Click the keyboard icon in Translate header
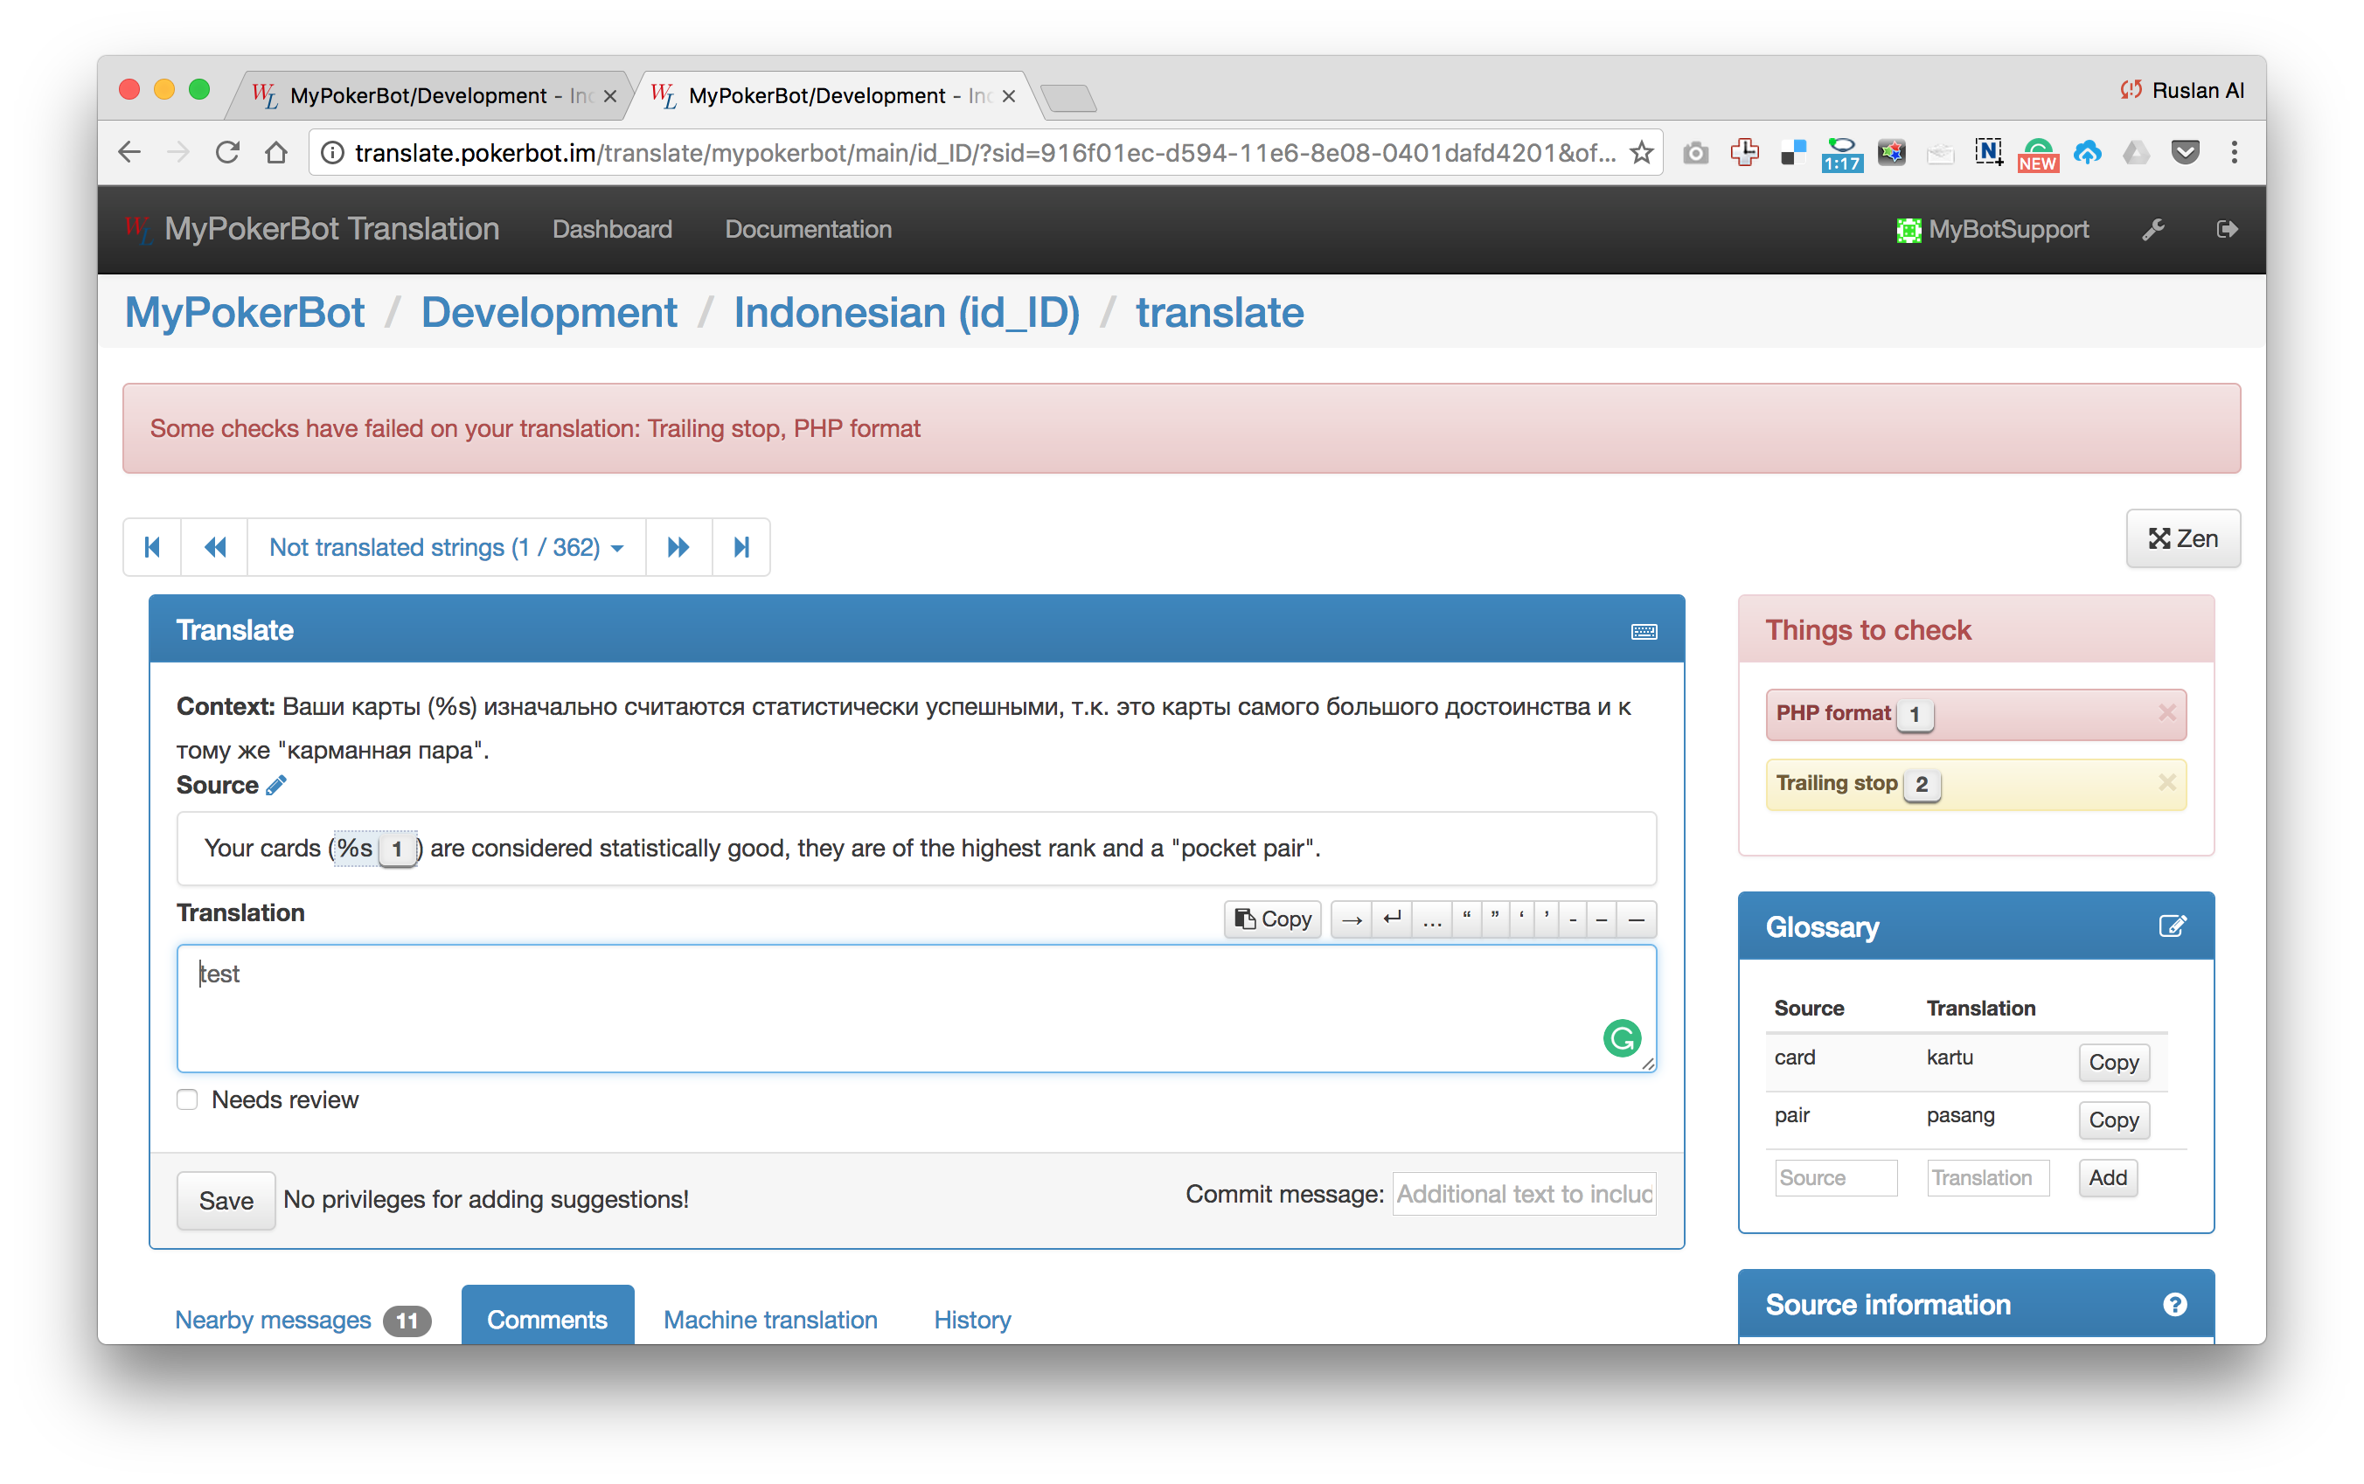Image resolution: width=2364 pixels, height=1484 pixels. [1644, 631]
